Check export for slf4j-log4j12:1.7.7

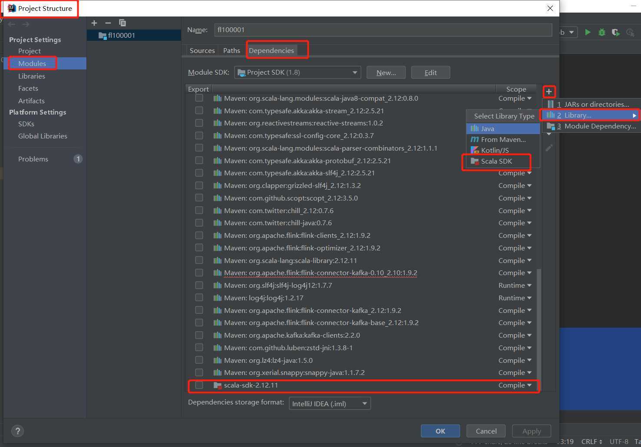click(x=199, y=285)
